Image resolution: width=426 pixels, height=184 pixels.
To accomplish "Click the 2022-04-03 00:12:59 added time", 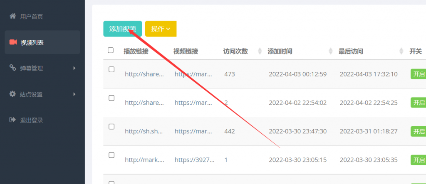I will (x=298, y=74).
